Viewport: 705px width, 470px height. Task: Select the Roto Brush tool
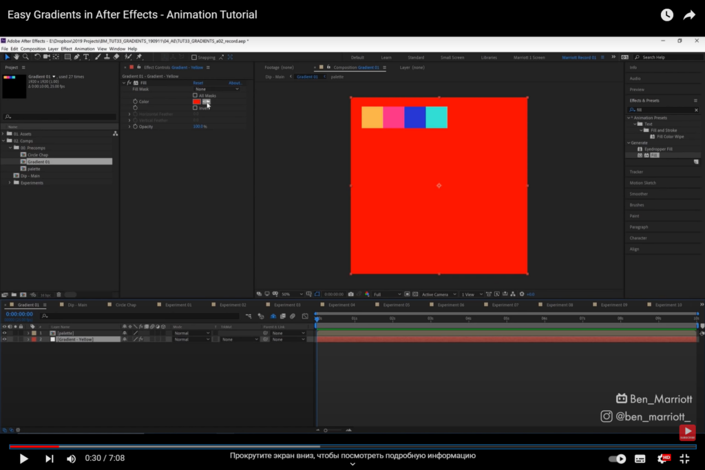pos(128,57)
